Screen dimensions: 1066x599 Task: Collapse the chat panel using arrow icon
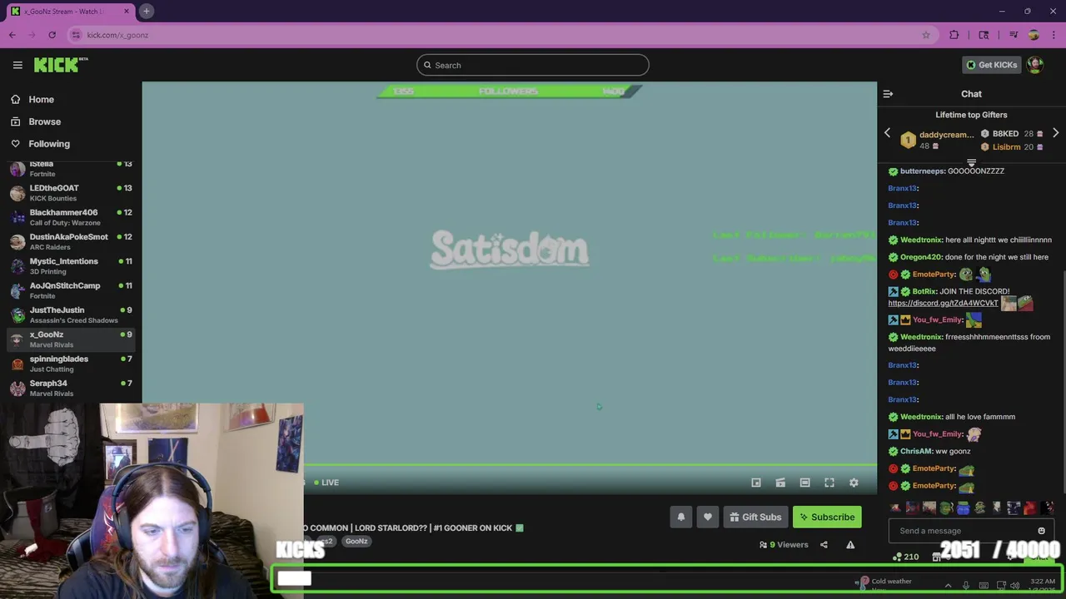tap(888, 94)
